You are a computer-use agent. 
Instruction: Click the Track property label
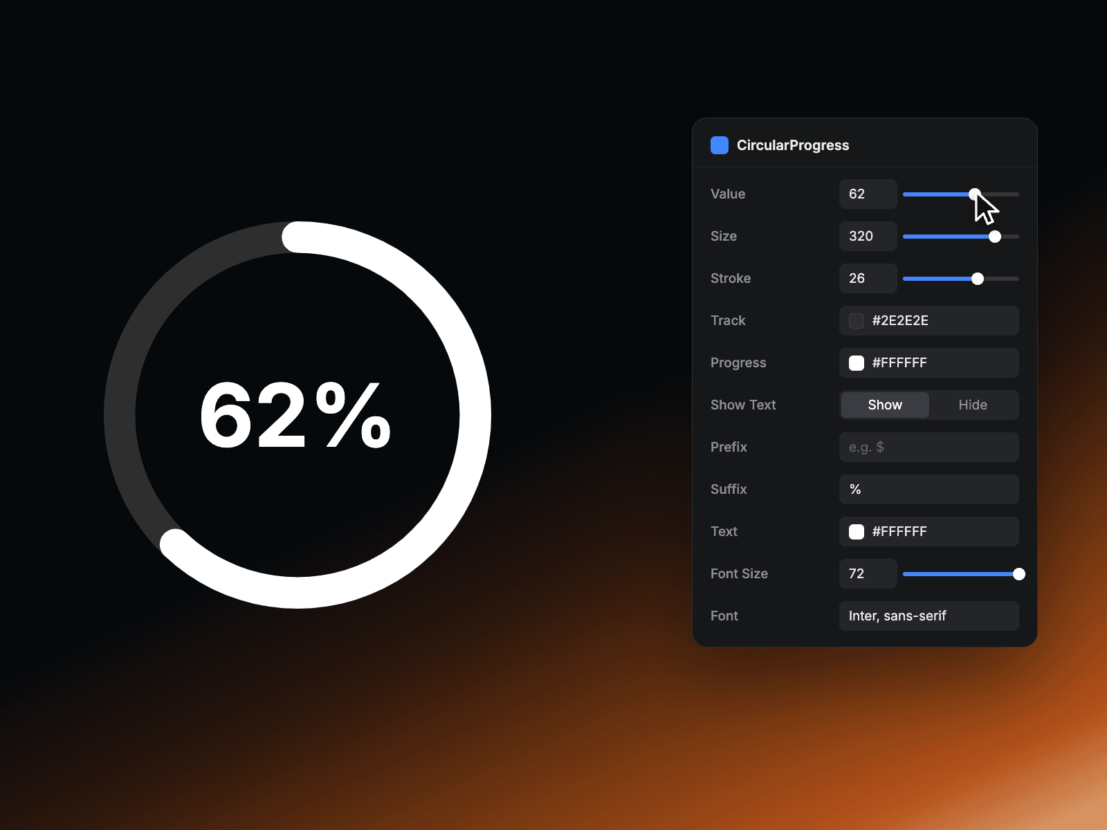728,321
